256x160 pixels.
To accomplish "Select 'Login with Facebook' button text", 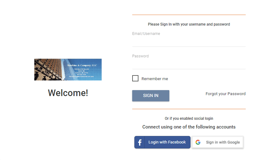I will [167, 142].
